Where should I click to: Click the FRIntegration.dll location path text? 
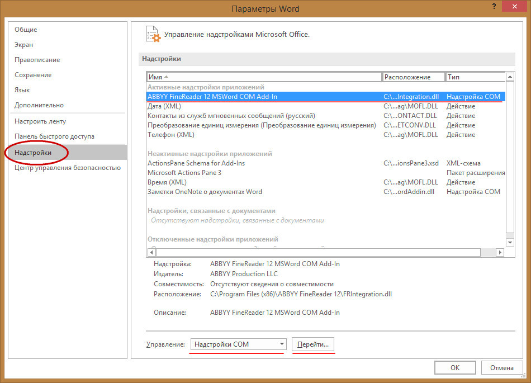coord(301,294)
